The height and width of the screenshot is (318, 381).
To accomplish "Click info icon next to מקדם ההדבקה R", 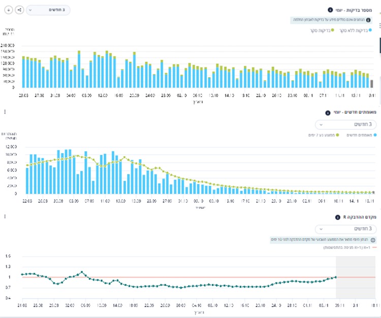I will tap(337, 217).
